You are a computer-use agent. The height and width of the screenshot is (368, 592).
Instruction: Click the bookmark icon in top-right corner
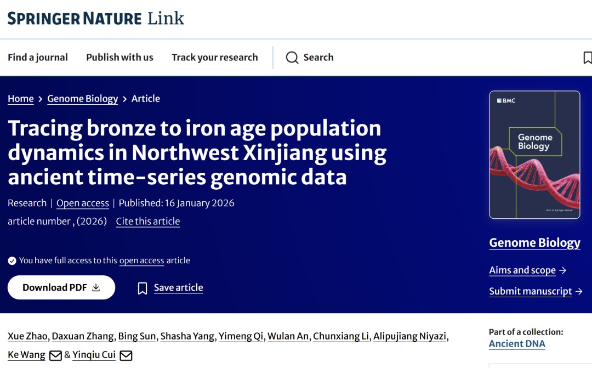(x=587, y=58)
